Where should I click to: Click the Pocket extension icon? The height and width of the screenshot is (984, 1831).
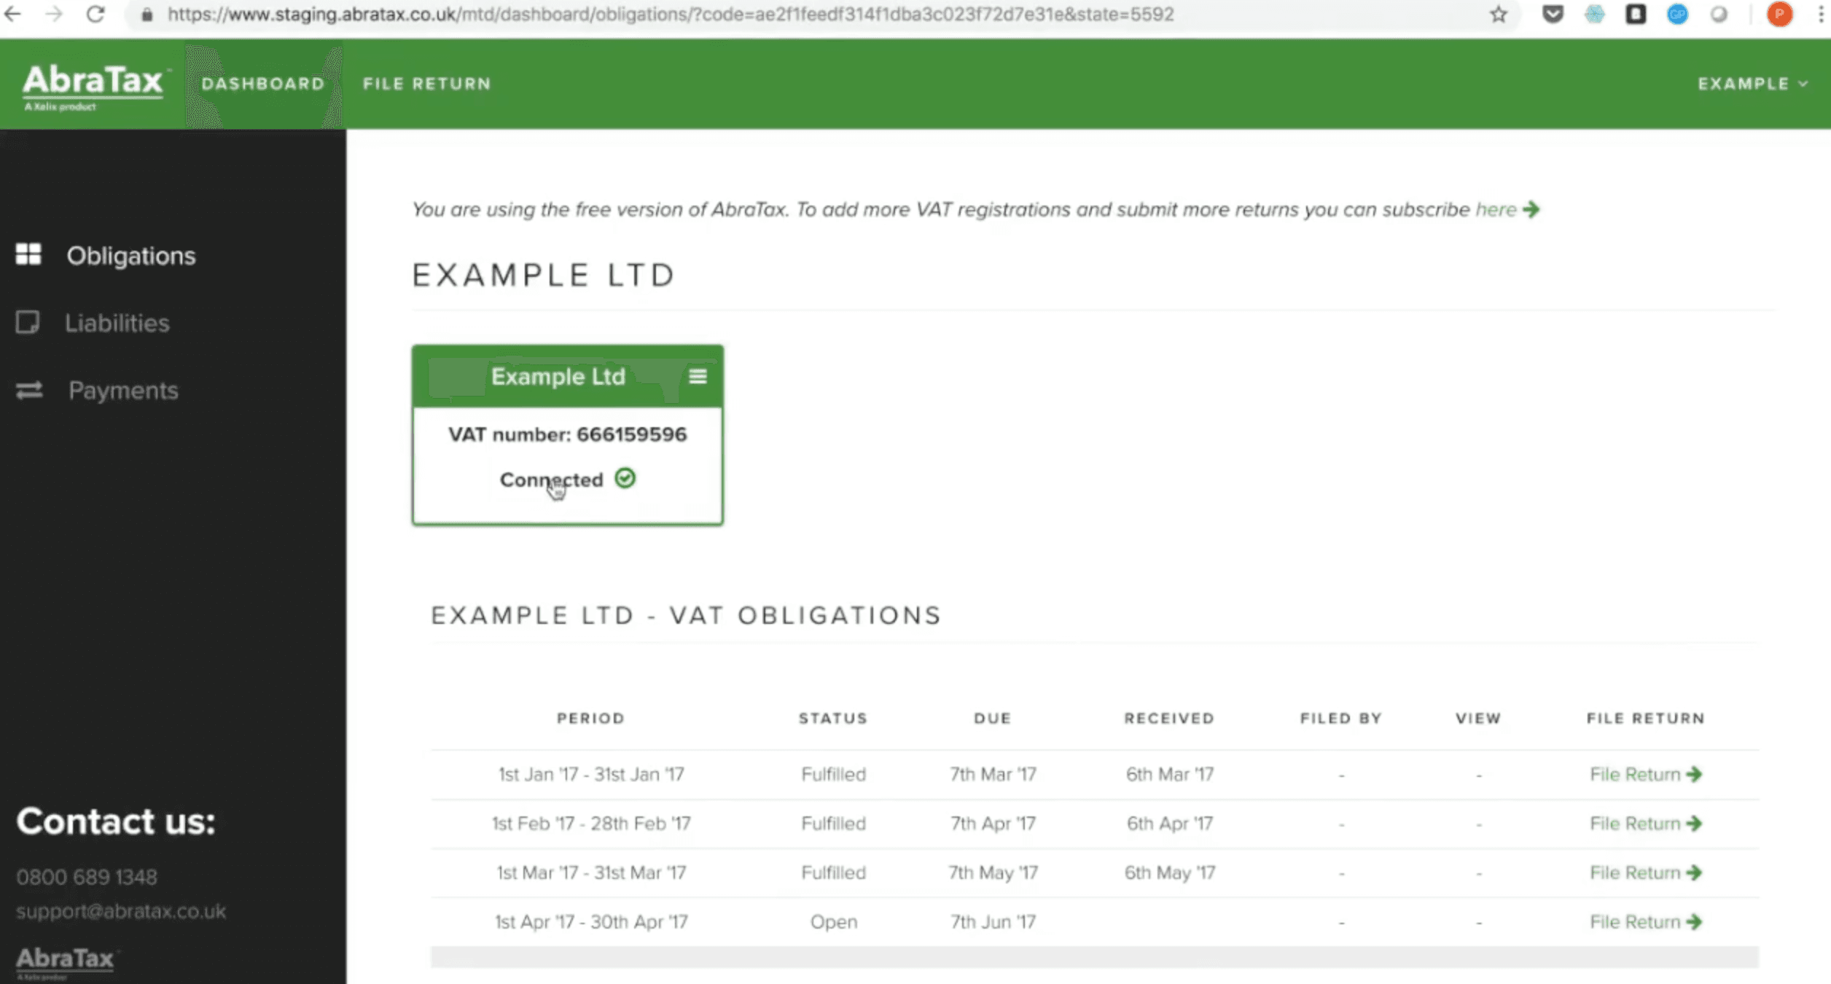coord(1553,14)
